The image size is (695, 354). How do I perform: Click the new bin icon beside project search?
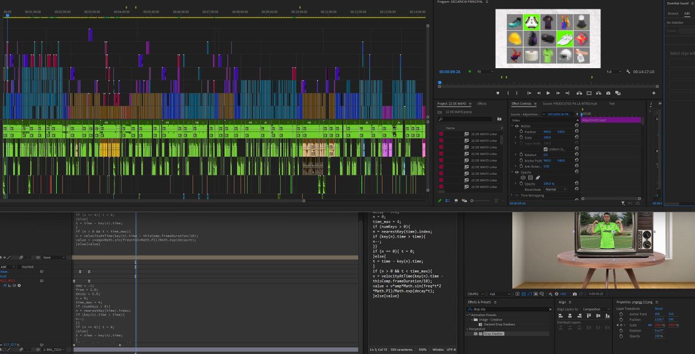tap(499, 119)
